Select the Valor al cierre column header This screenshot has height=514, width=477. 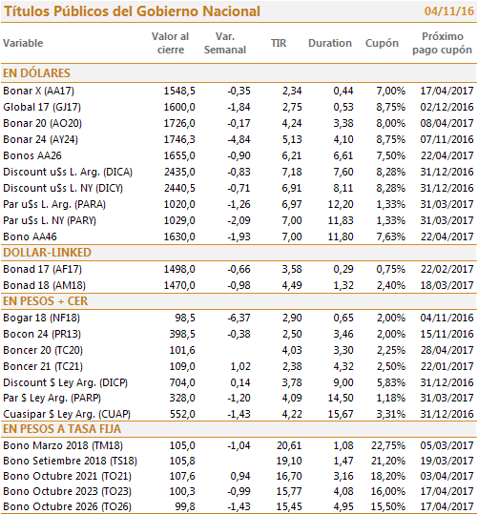[x=170, y=43]
